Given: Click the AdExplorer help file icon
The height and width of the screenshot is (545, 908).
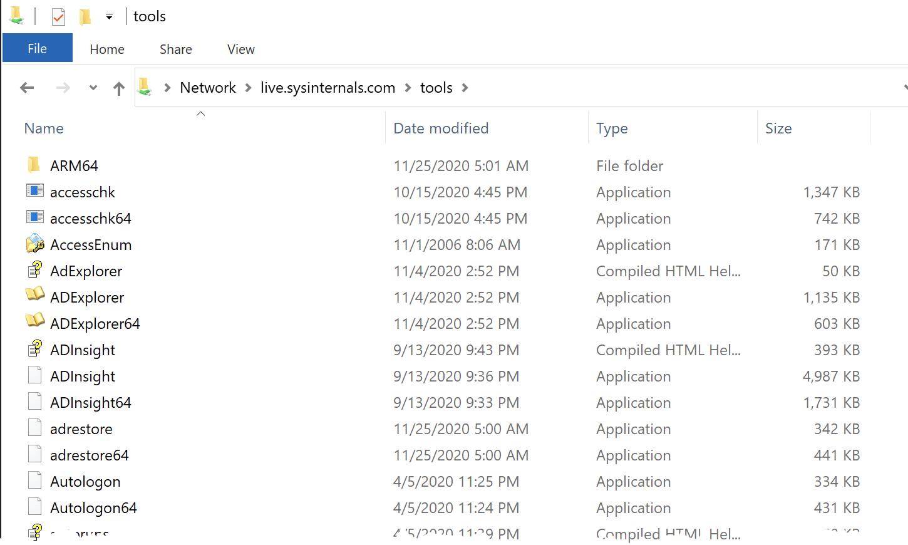Looking at the screenshot, I should tap(35, 270).
